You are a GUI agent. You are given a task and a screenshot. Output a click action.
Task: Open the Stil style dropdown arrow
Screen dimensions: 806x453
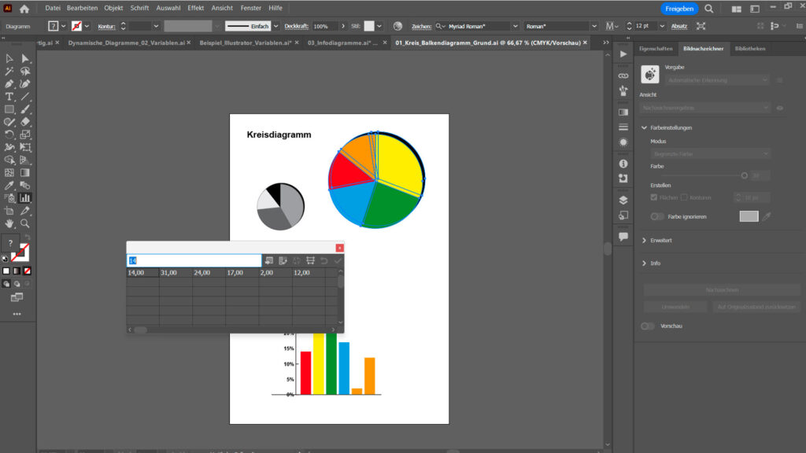click(379, 26)
